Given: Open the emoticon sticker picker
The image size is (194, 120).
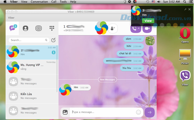Looking at the screenshot, I should [138, 112].
